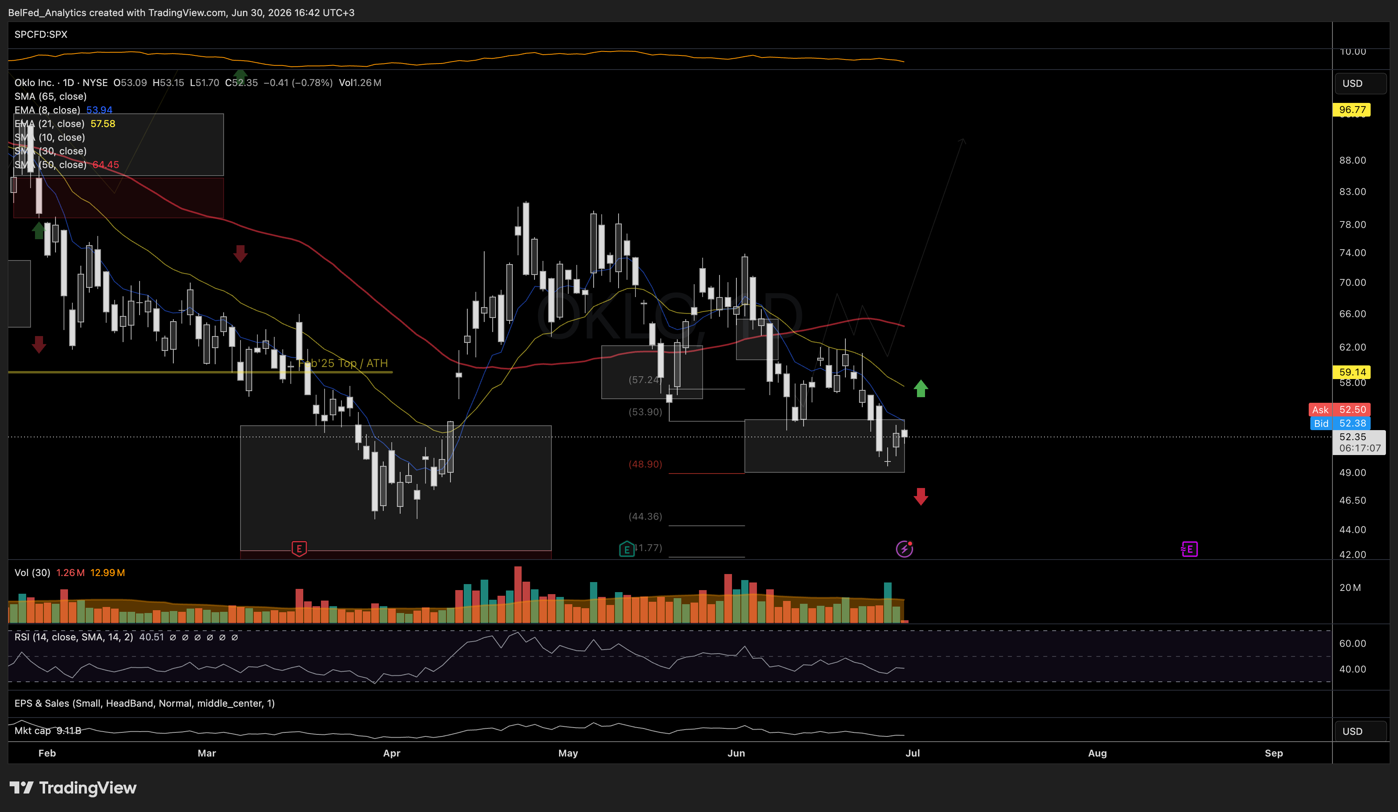Click the Oklo Inc. 1D NYSE legend title
Image resolution: width=1398 pixels, height=812 pixels.
61,83
